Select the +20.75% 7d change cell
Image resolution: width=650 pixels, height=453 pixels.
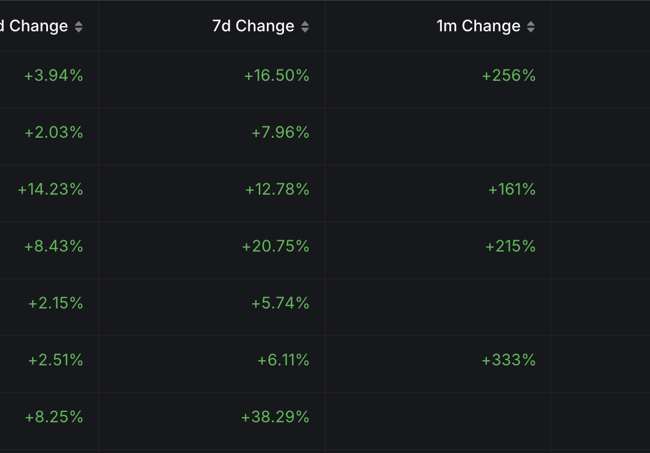tap(275, 246)
